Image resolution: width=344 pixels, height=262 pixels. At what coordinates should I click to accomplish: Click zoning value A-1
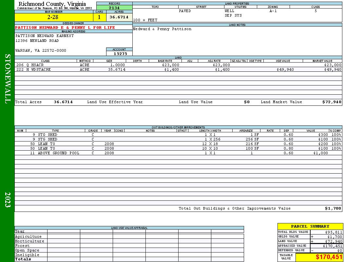273,11
